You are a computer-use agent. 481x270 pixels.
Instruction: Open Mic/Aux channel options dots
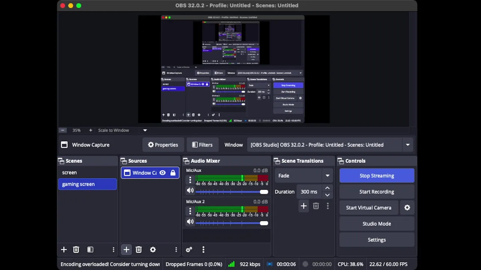[x=190, y=180]
